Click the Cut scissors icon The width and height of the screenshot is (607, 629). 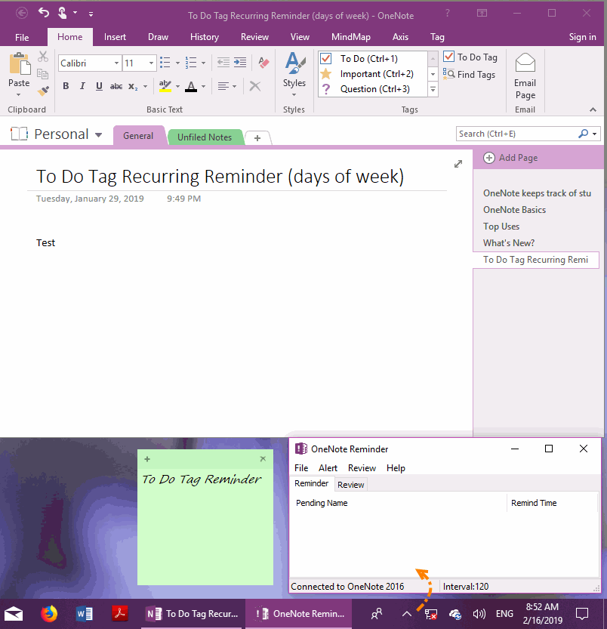[x=43, y=57]
